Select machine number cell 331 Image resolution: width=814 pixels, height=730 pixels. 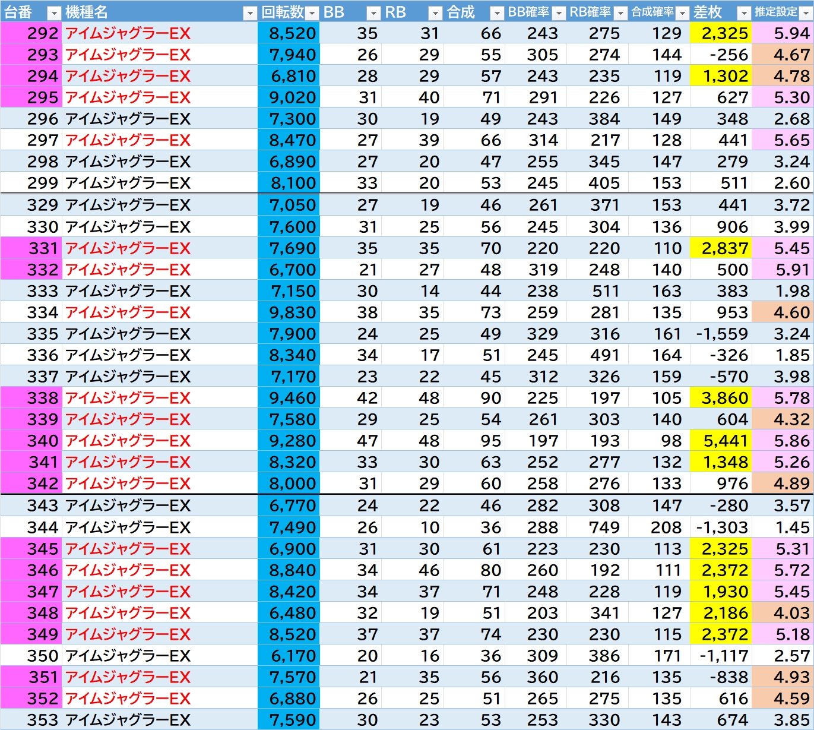click(31, 248)
